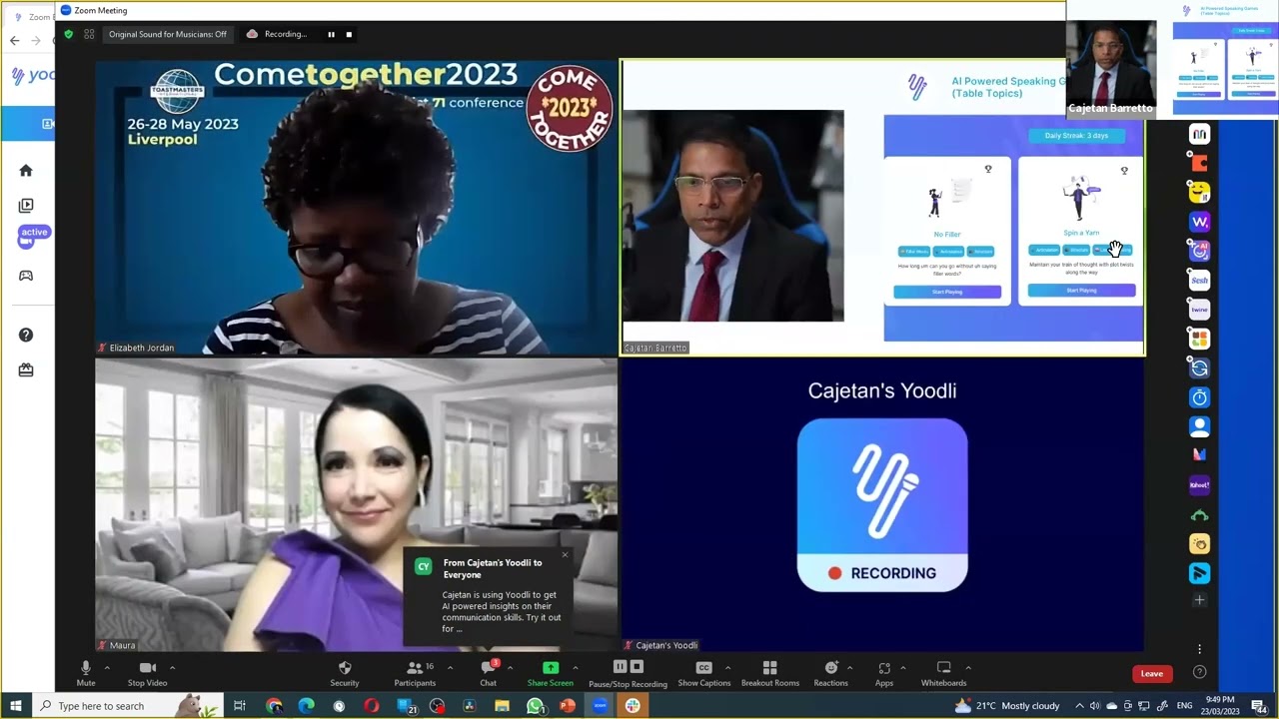Image resolution: width=1279 pixels, height=719 pixels.
Task: Mute the microphone
Action: pos(86,673)
